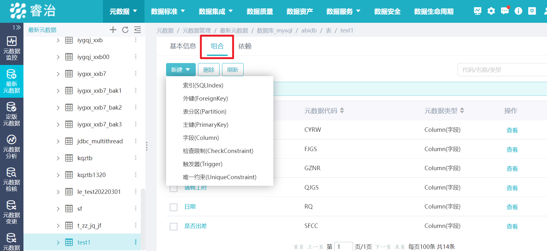Viewport: 547px width, 251px height.
Task: Open the 元数据变更 sidebar icon
Action: (x=12, y=212)
